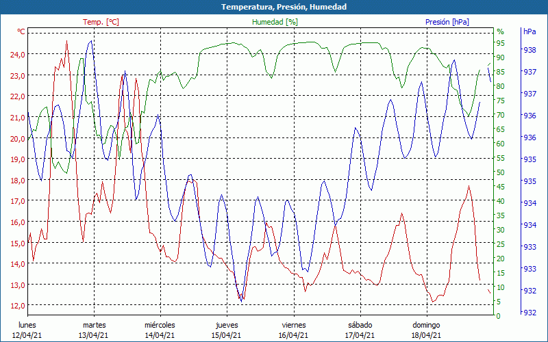Click the 21,0 temperature axis value

pyautogui.click(x=18, y=117)
